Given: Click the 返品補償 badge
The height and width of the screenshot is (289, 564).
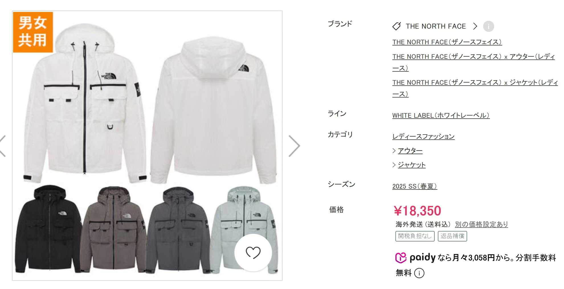Looking at the screenshot, I should [x=452, y=236].
